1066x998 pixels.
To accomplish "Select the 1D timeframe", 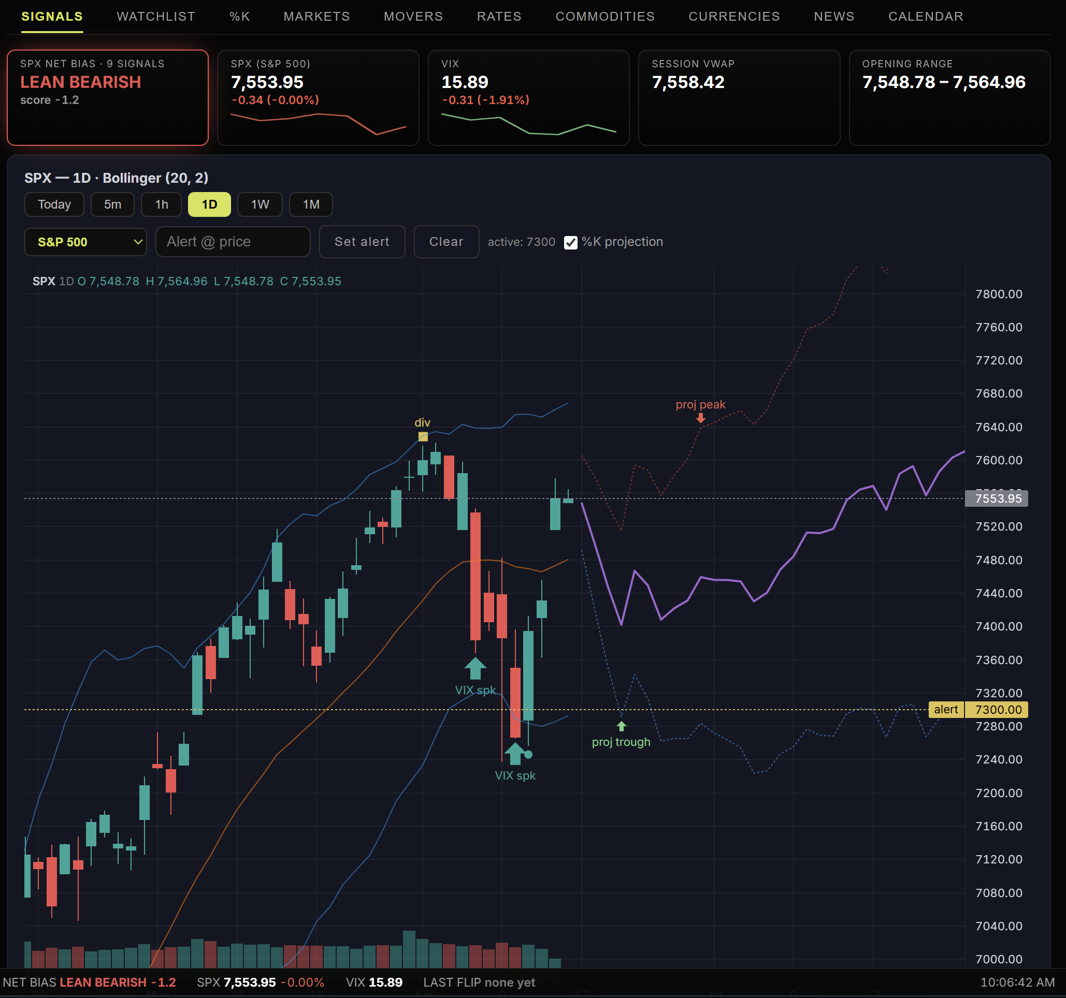I will [209, 204].
